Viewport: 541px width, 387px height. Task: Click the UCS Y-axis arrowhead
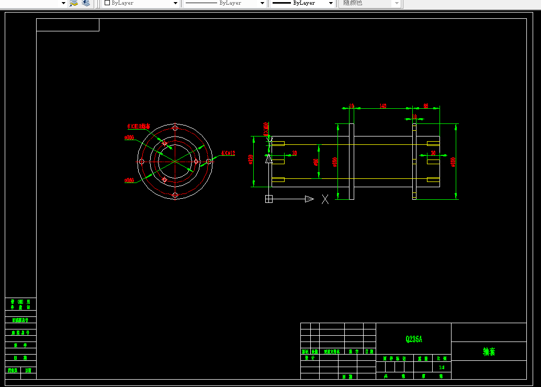click(269, 158)
